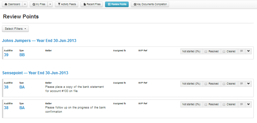Screen dimensions: 257x123
Task: Tick Cleared checkbox in bank statement row
Action: coord(224,84)
